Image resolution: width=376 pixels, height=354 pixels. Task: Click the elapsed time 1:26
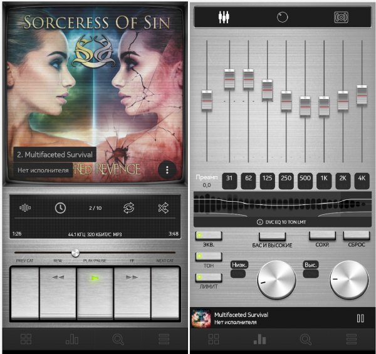[x=17, y=234]
